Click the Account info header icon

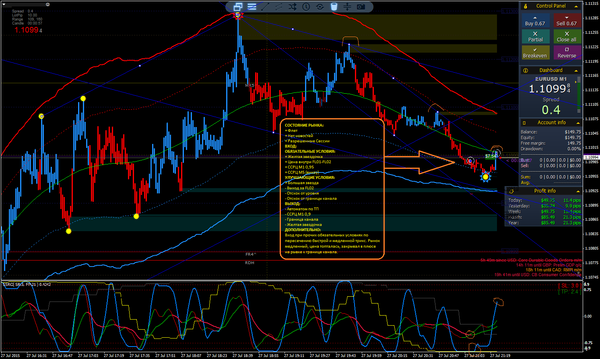(524, 123)
